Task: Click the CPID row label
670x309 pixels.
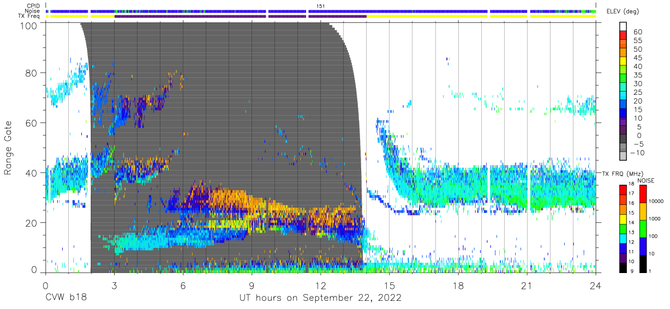Action: click(x=34, y=6)
